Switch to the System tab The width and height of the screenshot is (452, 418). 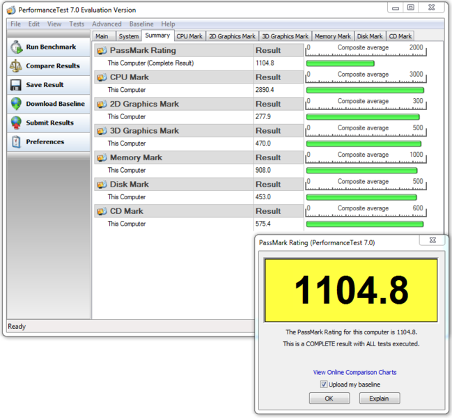pyautogui.click(x=129, y=36)
